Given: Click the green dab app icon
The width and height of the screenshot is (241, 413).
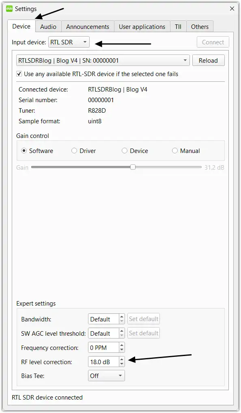Looking at the screenshot, I should pos(9,9).
